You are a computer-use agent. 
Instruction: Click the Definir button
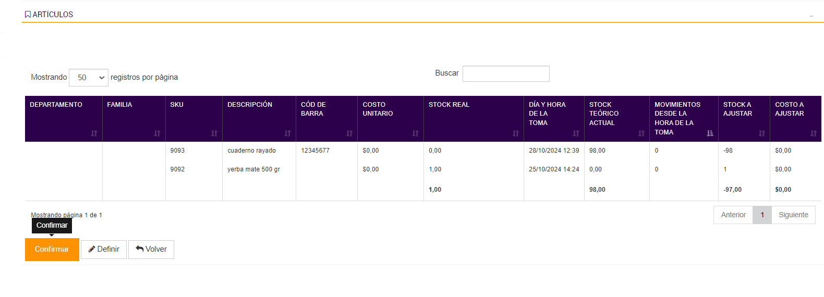coord(104,249)
